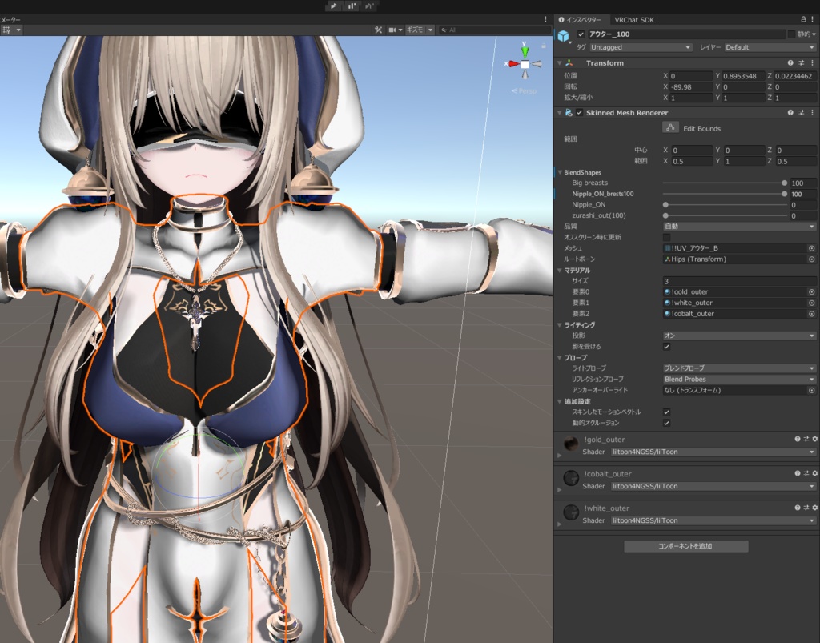Open Transform help reference icon
Screen dimensions: 820x643
pos(790,62)
